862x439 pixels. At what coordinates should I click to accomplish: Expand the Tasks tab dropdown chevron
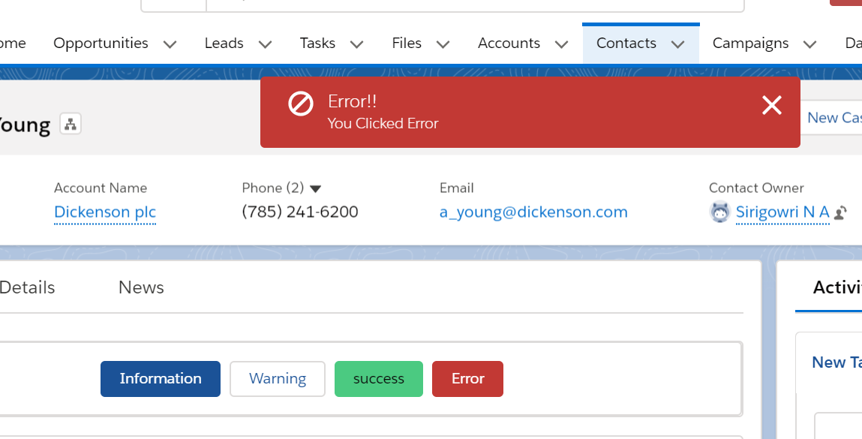357,44
